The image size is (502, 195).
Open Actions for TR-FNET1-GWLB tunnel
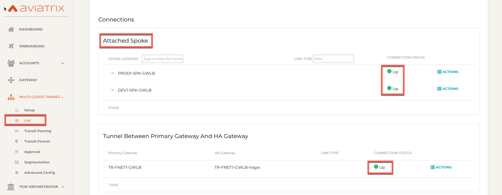(441, 167)
